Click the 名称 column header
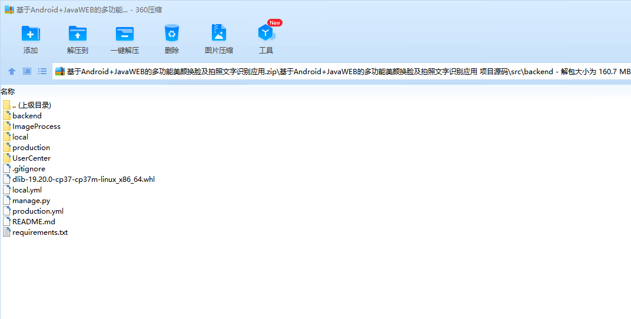This screenshot has height=319, width=631. (x=8, y=92)
